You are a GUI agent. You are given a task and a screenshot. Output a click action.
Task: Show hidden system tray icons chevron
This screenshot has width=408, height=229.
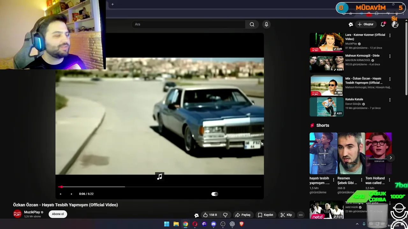pos(357,224)
